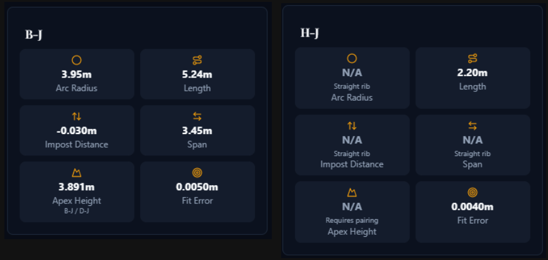The height and width of the screenshot is (260, 548).
Task: Click the Length route icon in H-J
Action: [473, 59]
